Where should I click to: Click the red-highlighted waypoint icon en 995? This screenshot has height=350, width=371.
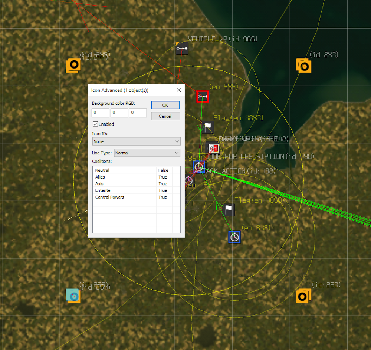click(203, 97)
